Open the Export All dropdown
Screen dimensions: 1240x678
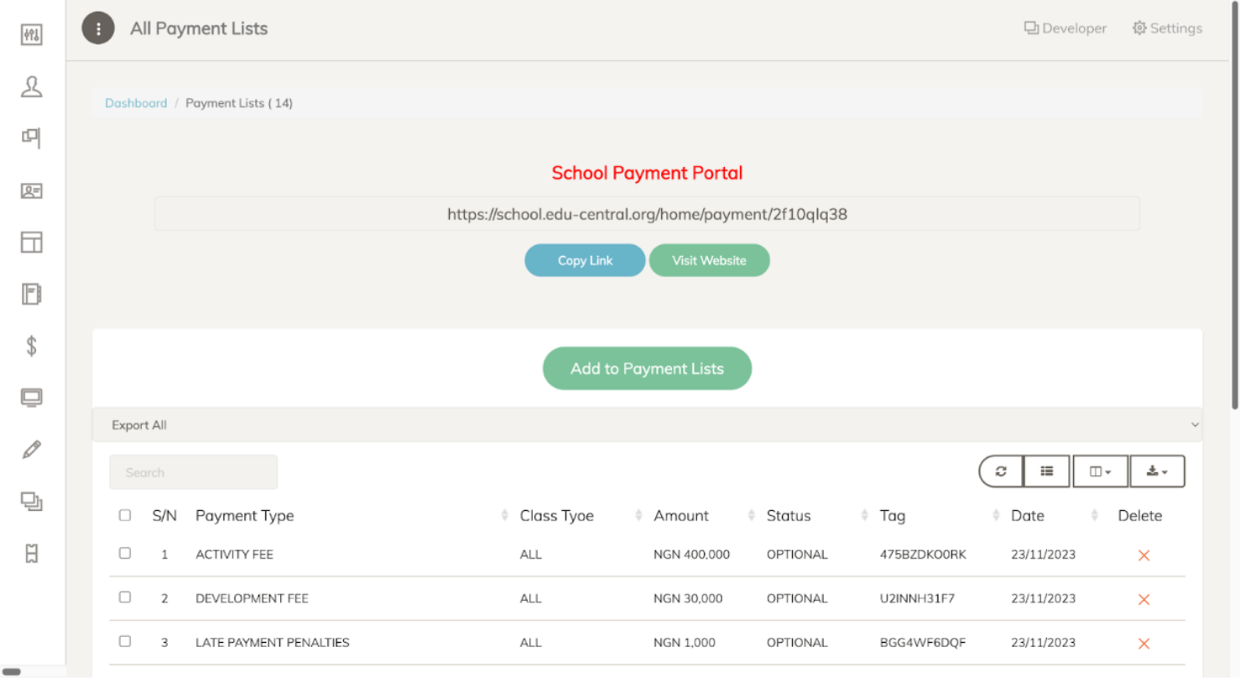click(x=646, y=425)
